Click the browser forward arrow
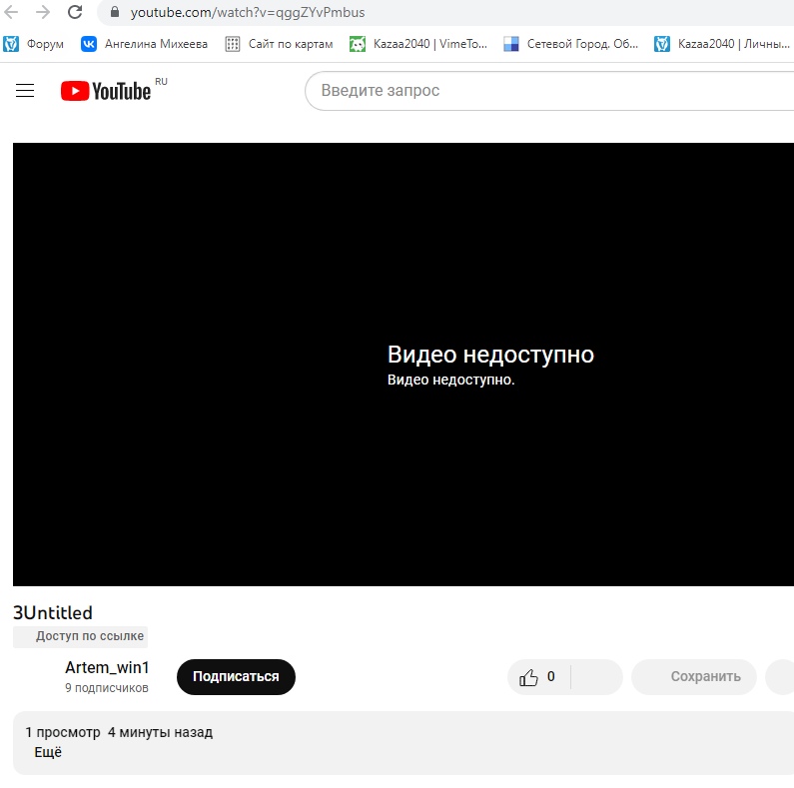Viewport: 794px width, 788px height. [x=43, y=13]
